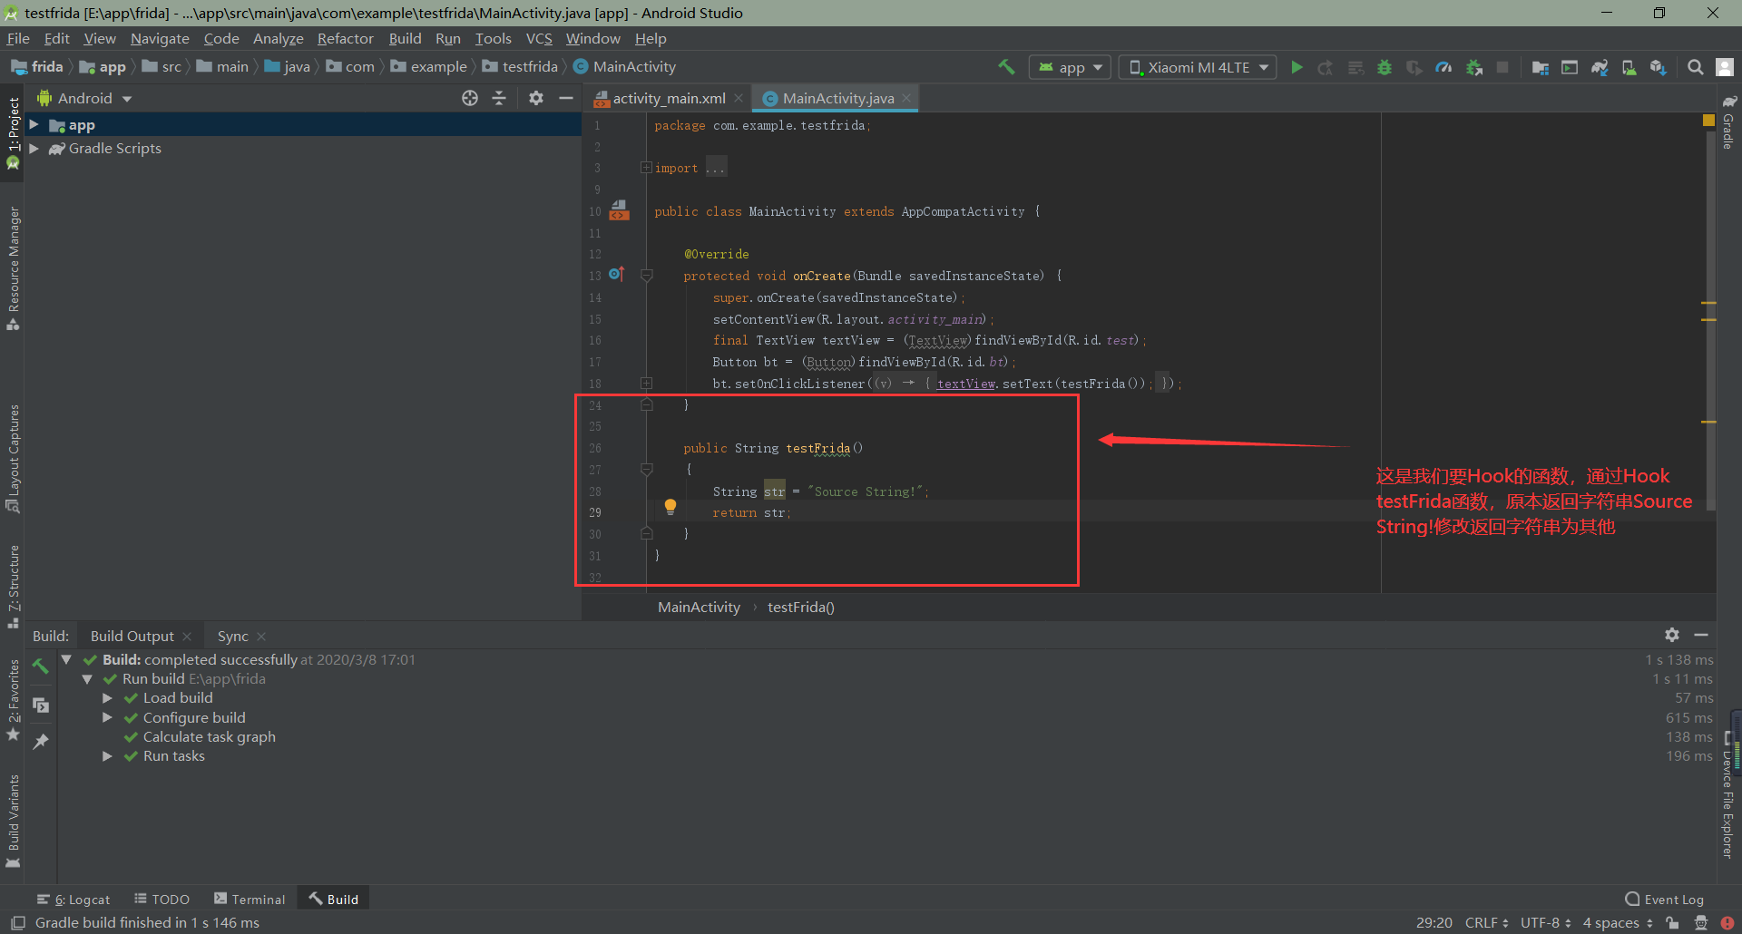The width and height of the screenshot is (1742, 934).
Task: Click the yellow warning marker on the editor stripe
Action: (x=1708, y=121)
